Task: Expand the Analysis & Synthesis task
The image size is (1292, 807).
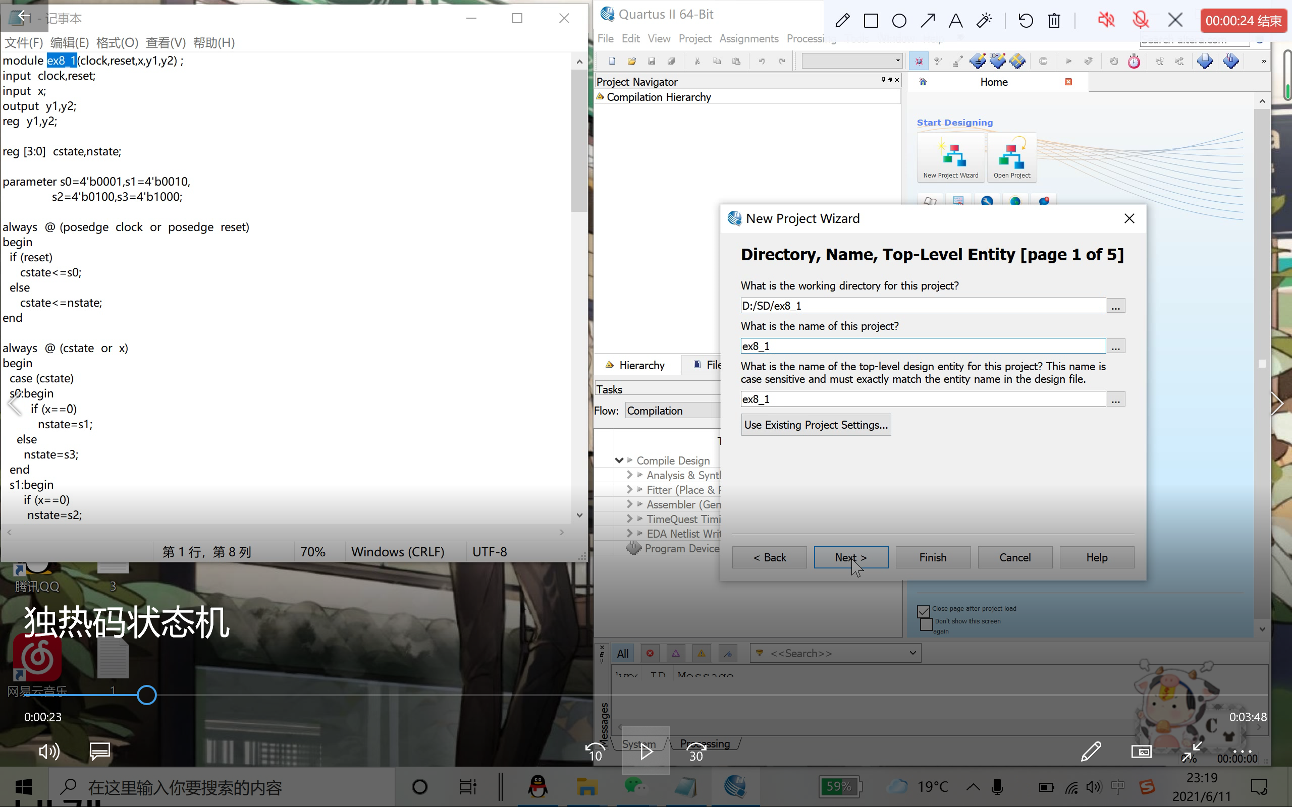Action: pos(629,475)
